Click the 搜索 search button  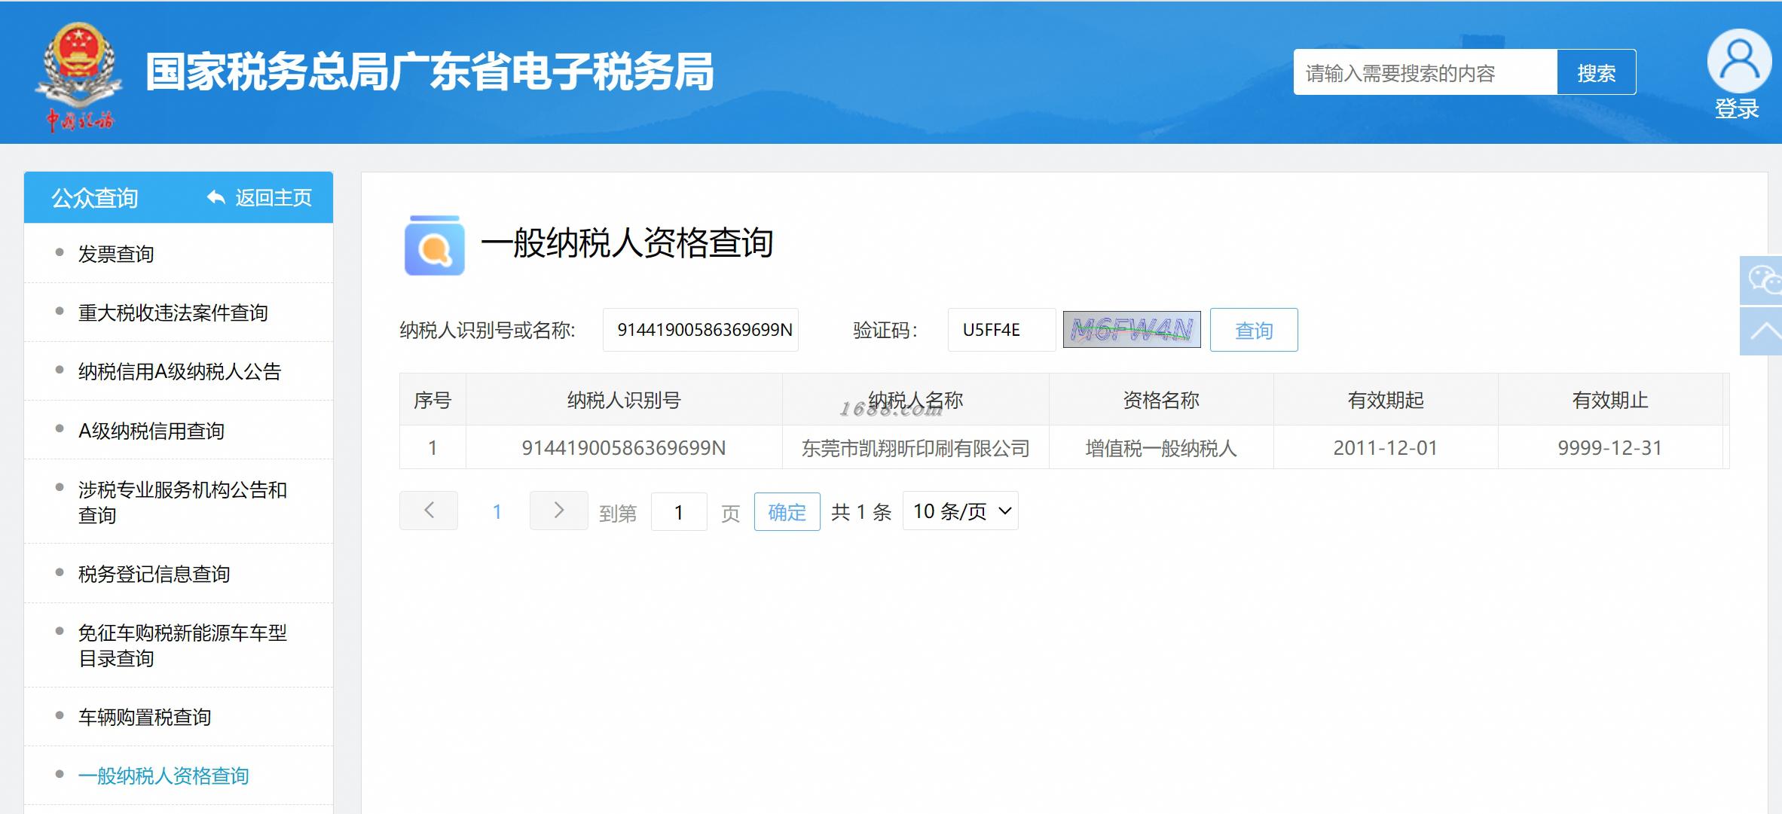pos(1596,72)
